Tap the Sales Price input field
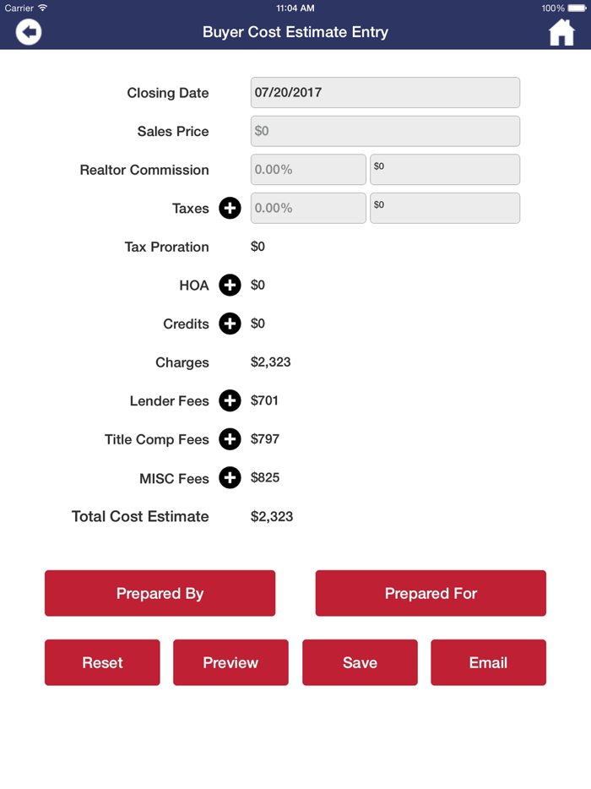 pos(385,131)
